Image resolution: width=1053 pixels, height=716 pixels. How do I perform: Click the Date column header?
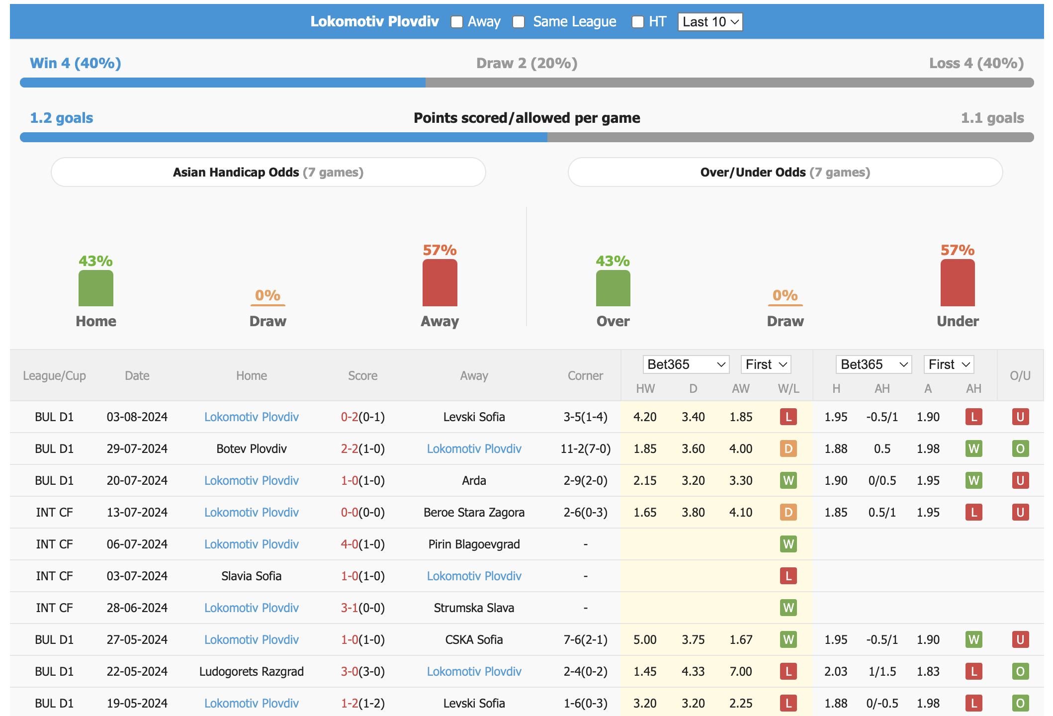[137, 375]
